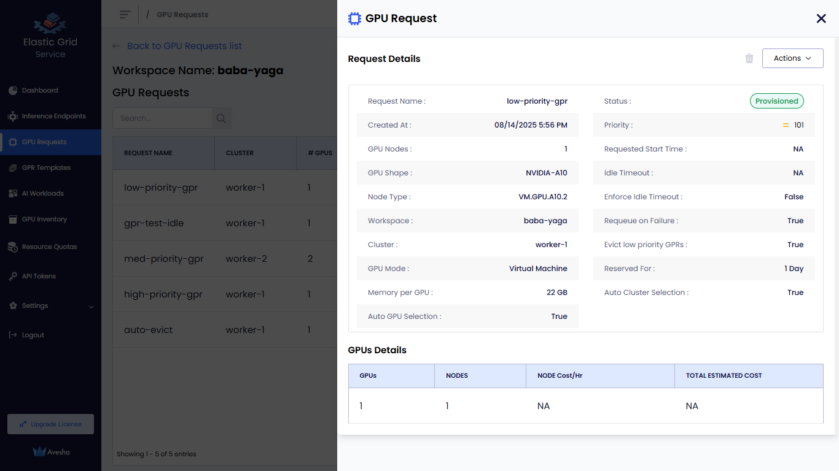Click the API Tokens key icon
This screenshot has width=839, height=471.
point(13,276)
